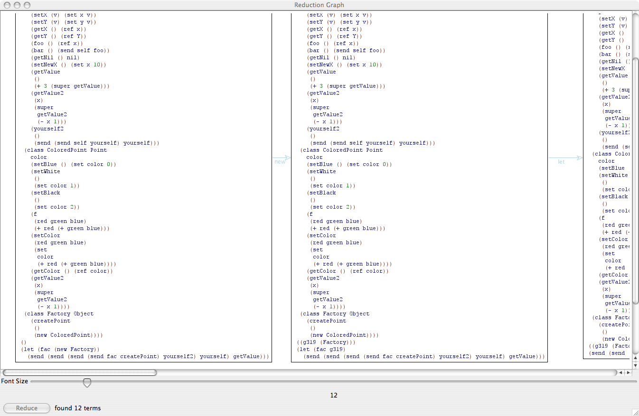Image resolution: width=639 pixels, height=416 pixels.
Task: Click "(setBlue () (set color 0))" in middle term
Action: (350, 164)
